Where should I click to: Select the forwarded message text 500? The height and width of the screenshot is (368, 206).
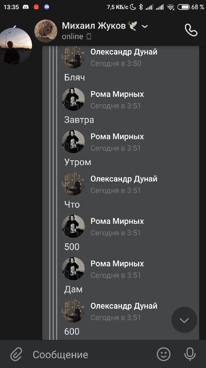click(x=72, y=247)
